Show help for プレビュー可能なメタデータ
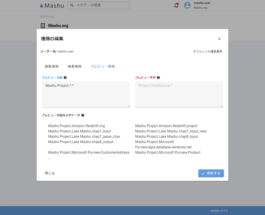Screen dimensions: 265x215 (83, 115)
